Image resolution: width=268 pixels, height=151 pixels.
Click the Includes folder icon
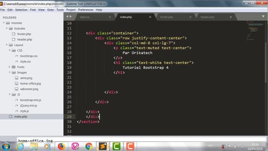pyautogui.click(x=11, y=28)
